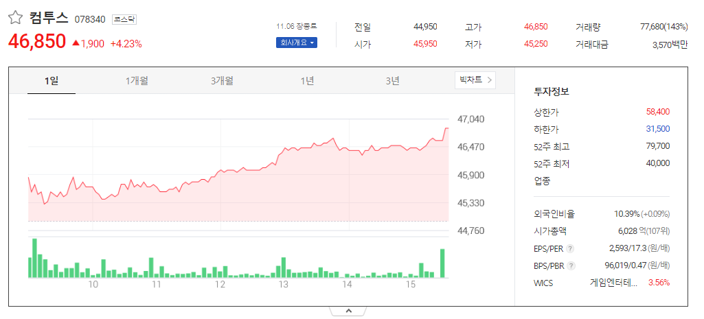Click the 44,760 price axis label
This screenshot has width=704, height=319.
click(471, 231)
